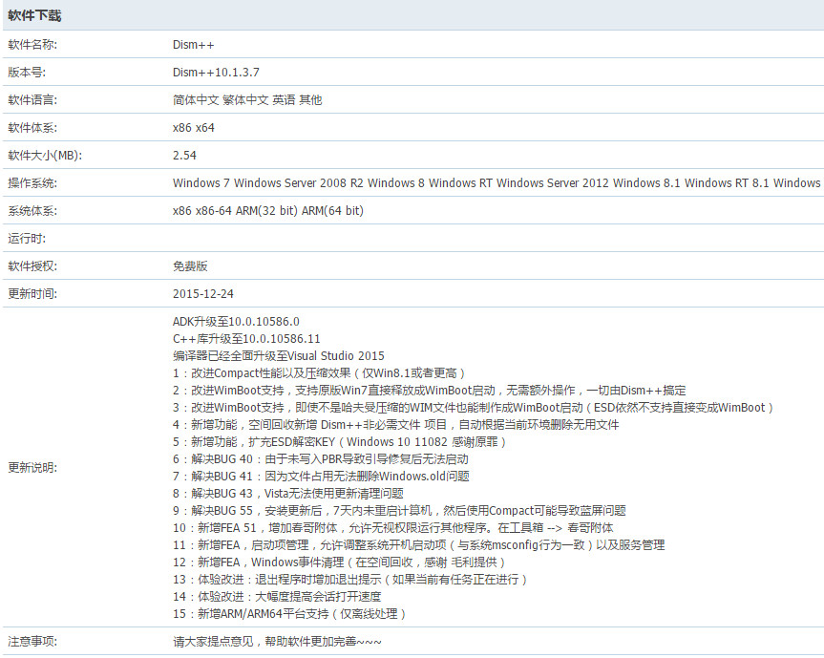
Task: Click the 软件下载 section heading
Action: [x=34, y=16]
